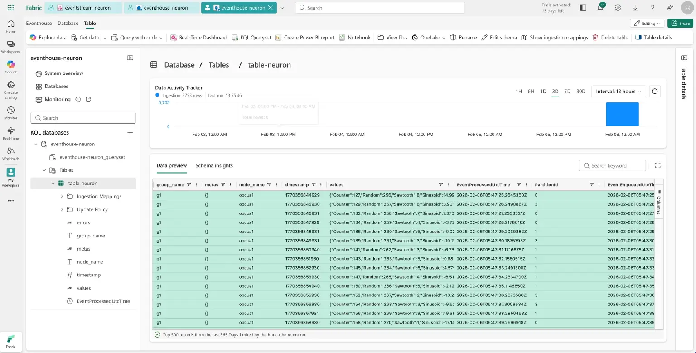This screenshot has height=353, width=696.
Task: Open OneLake catalog from the sidebar
Action: 11,90
